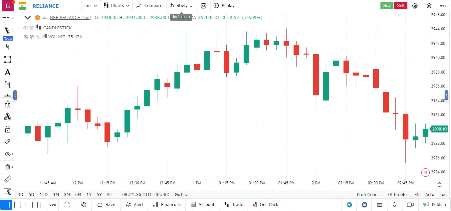This screenshot has height=211, width=451.
Task: Expand the Charts type dropdown
Action: click(116, 6)
